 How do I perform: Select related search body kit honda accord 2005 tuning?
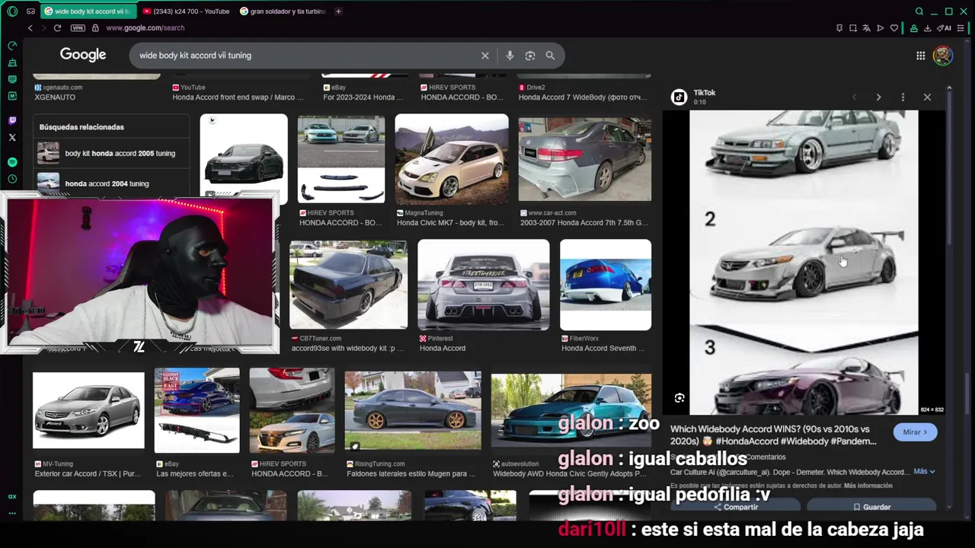[111, 153]
